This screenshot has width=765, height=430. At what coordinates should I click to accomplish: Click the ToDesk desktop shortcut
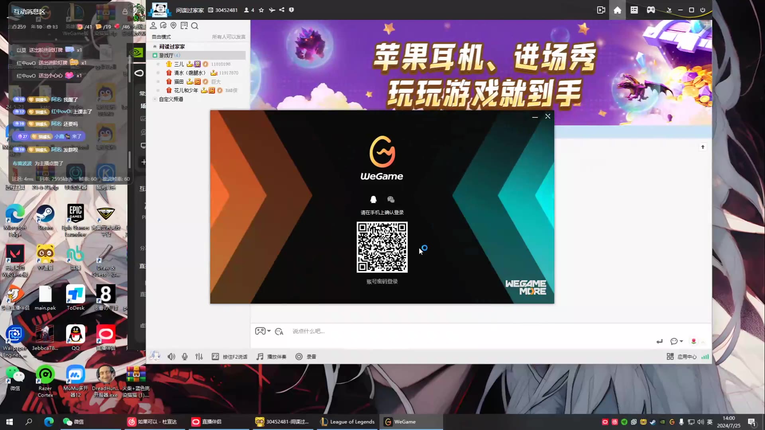(76, 298)
